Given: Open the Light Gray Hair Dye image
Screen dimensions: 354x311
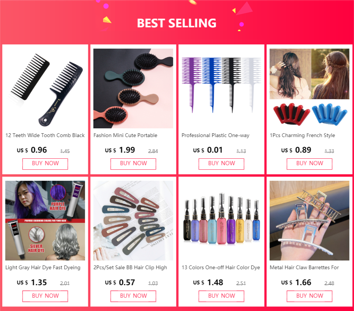Looking at the screenshot, I should (45, 221).
